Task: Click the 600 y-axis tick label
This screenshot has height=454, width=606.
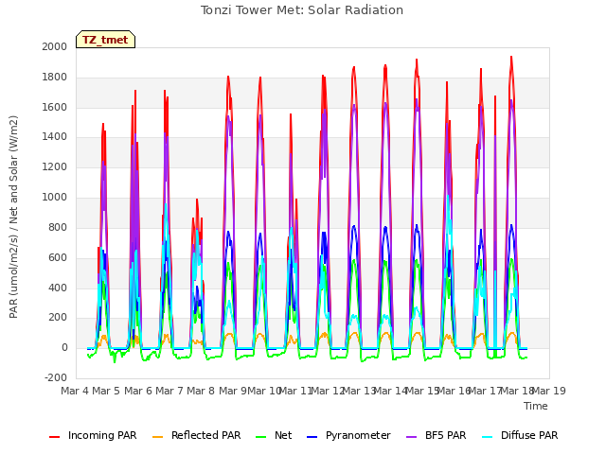Action: click(x=58, y=257)
